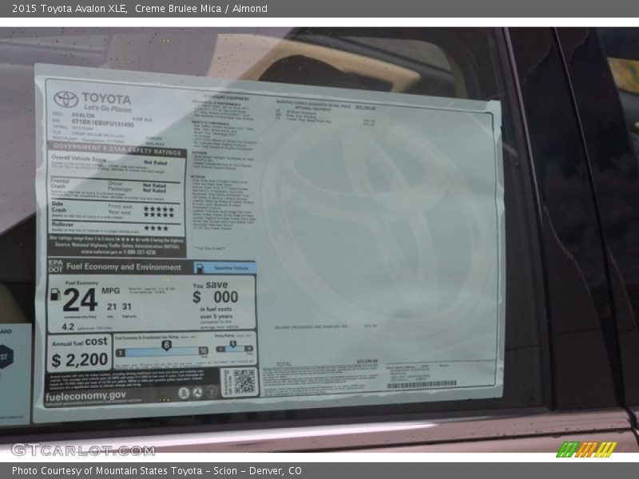The image size is (639, 479).
Task: Click the 'Overall Vehicle Score' label
Action: [x=78, y=158]
